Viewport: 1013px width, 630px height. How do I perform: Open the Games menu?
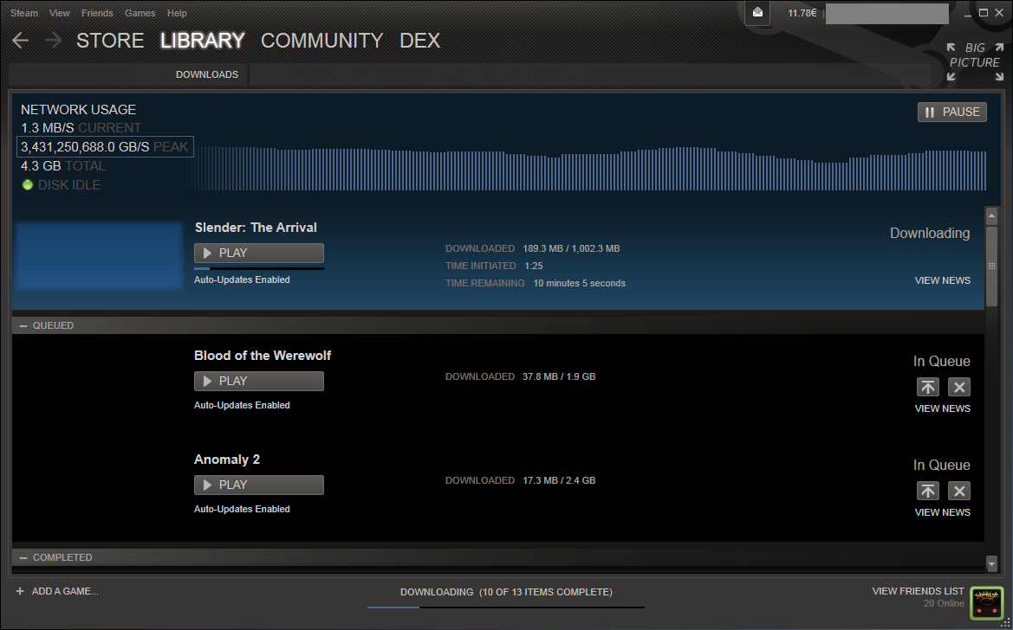[140, 13]
